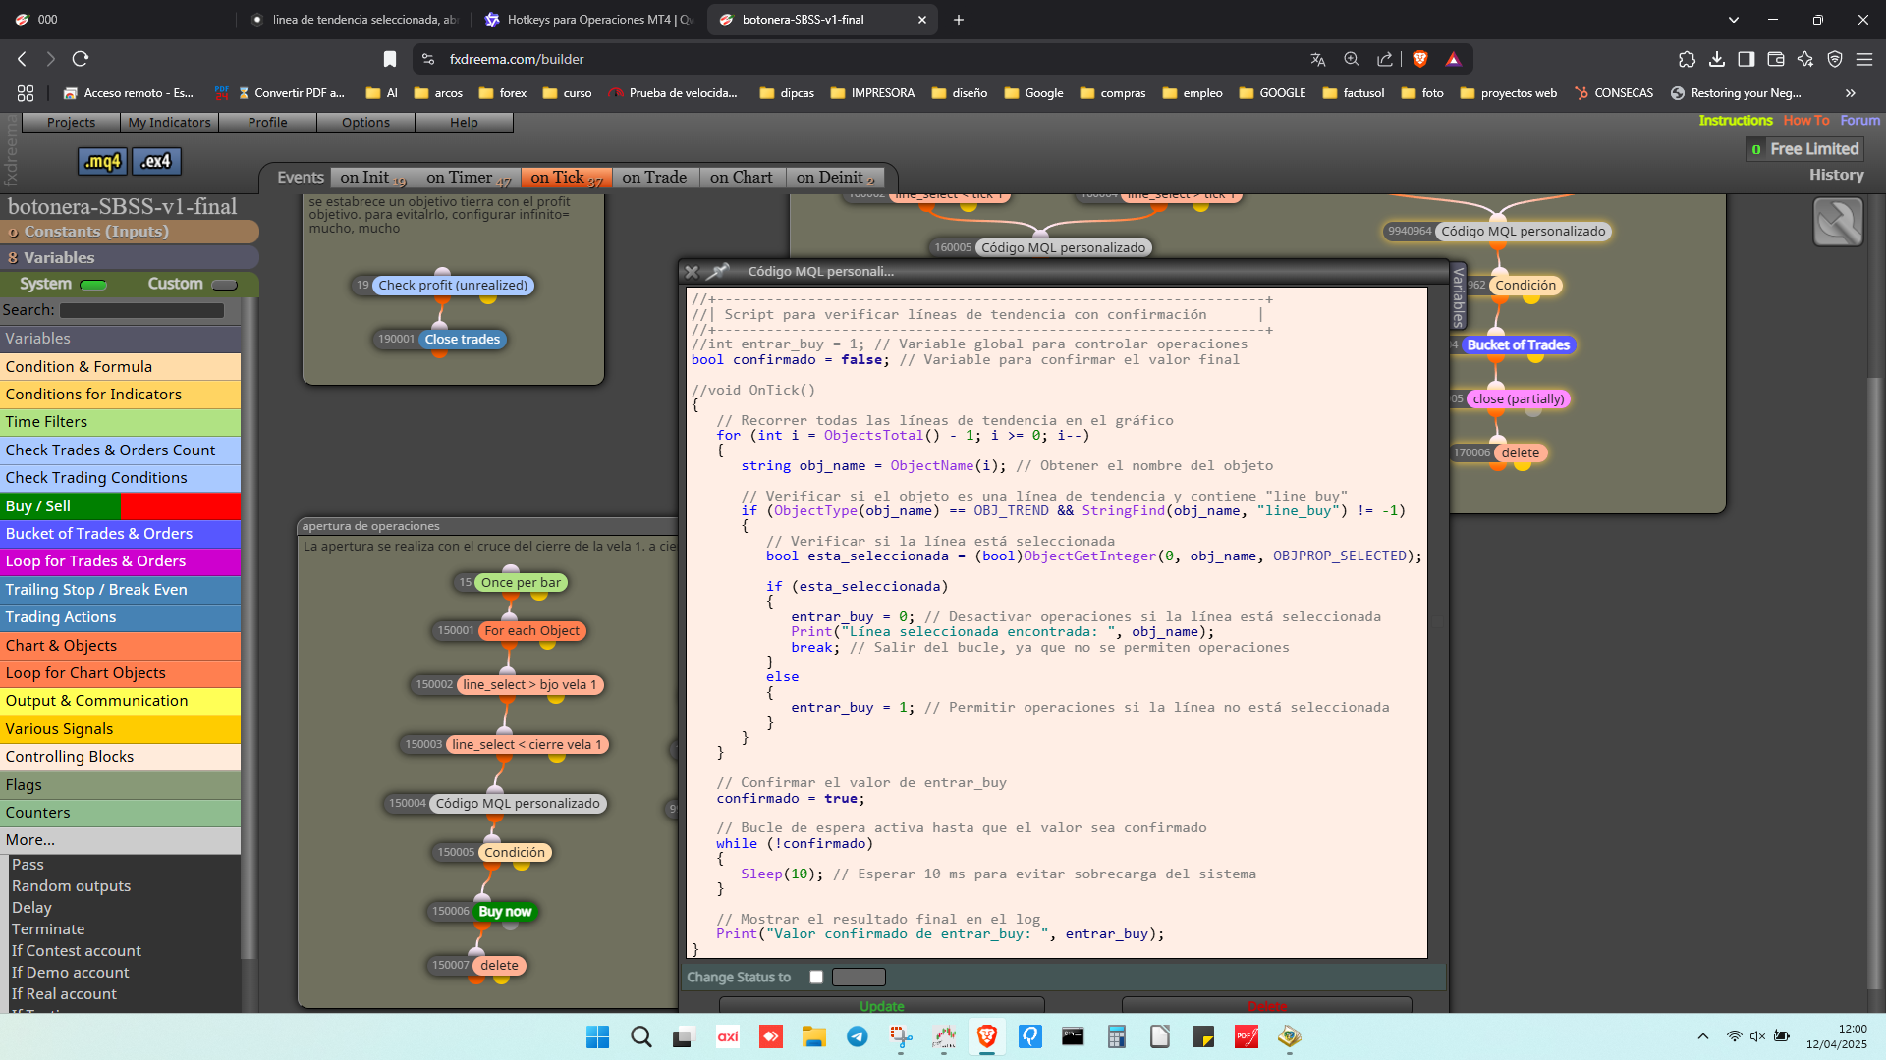
Task: Expand Condition & Formula category
Action: 120,367
